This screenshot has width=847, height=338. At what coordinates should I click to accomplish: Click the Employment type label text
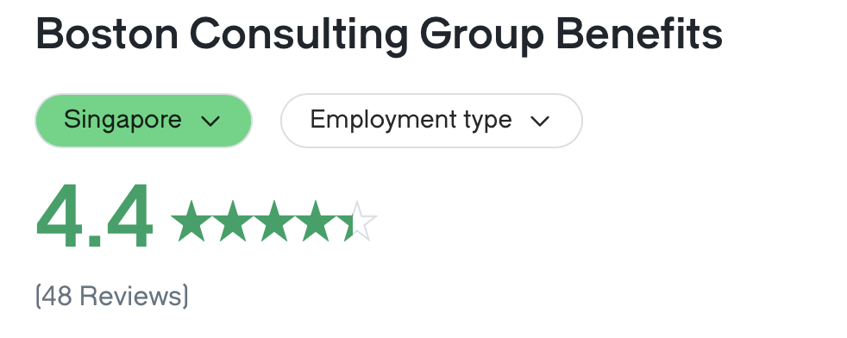411,119
